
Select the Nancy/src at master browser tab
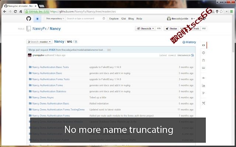click(x=20, y=6)
